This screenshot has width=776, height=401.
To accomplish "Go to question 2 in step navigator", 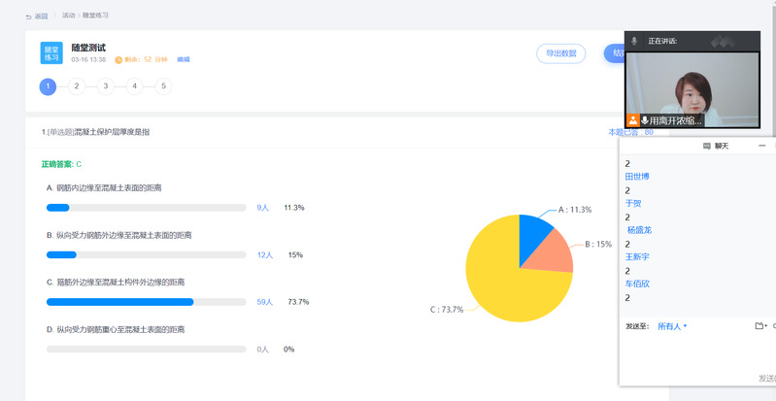I will click(x=76, y=86).
